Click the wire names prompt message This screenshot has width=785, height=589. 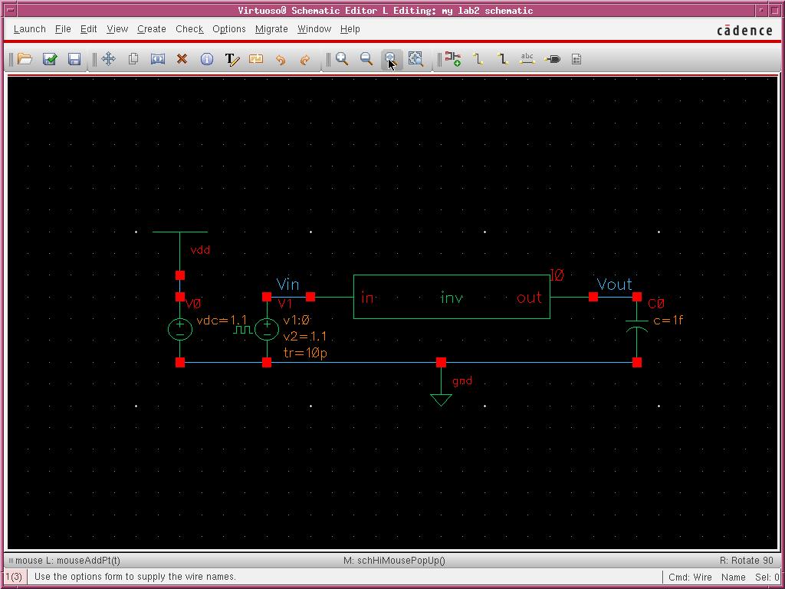coord(135,577)
